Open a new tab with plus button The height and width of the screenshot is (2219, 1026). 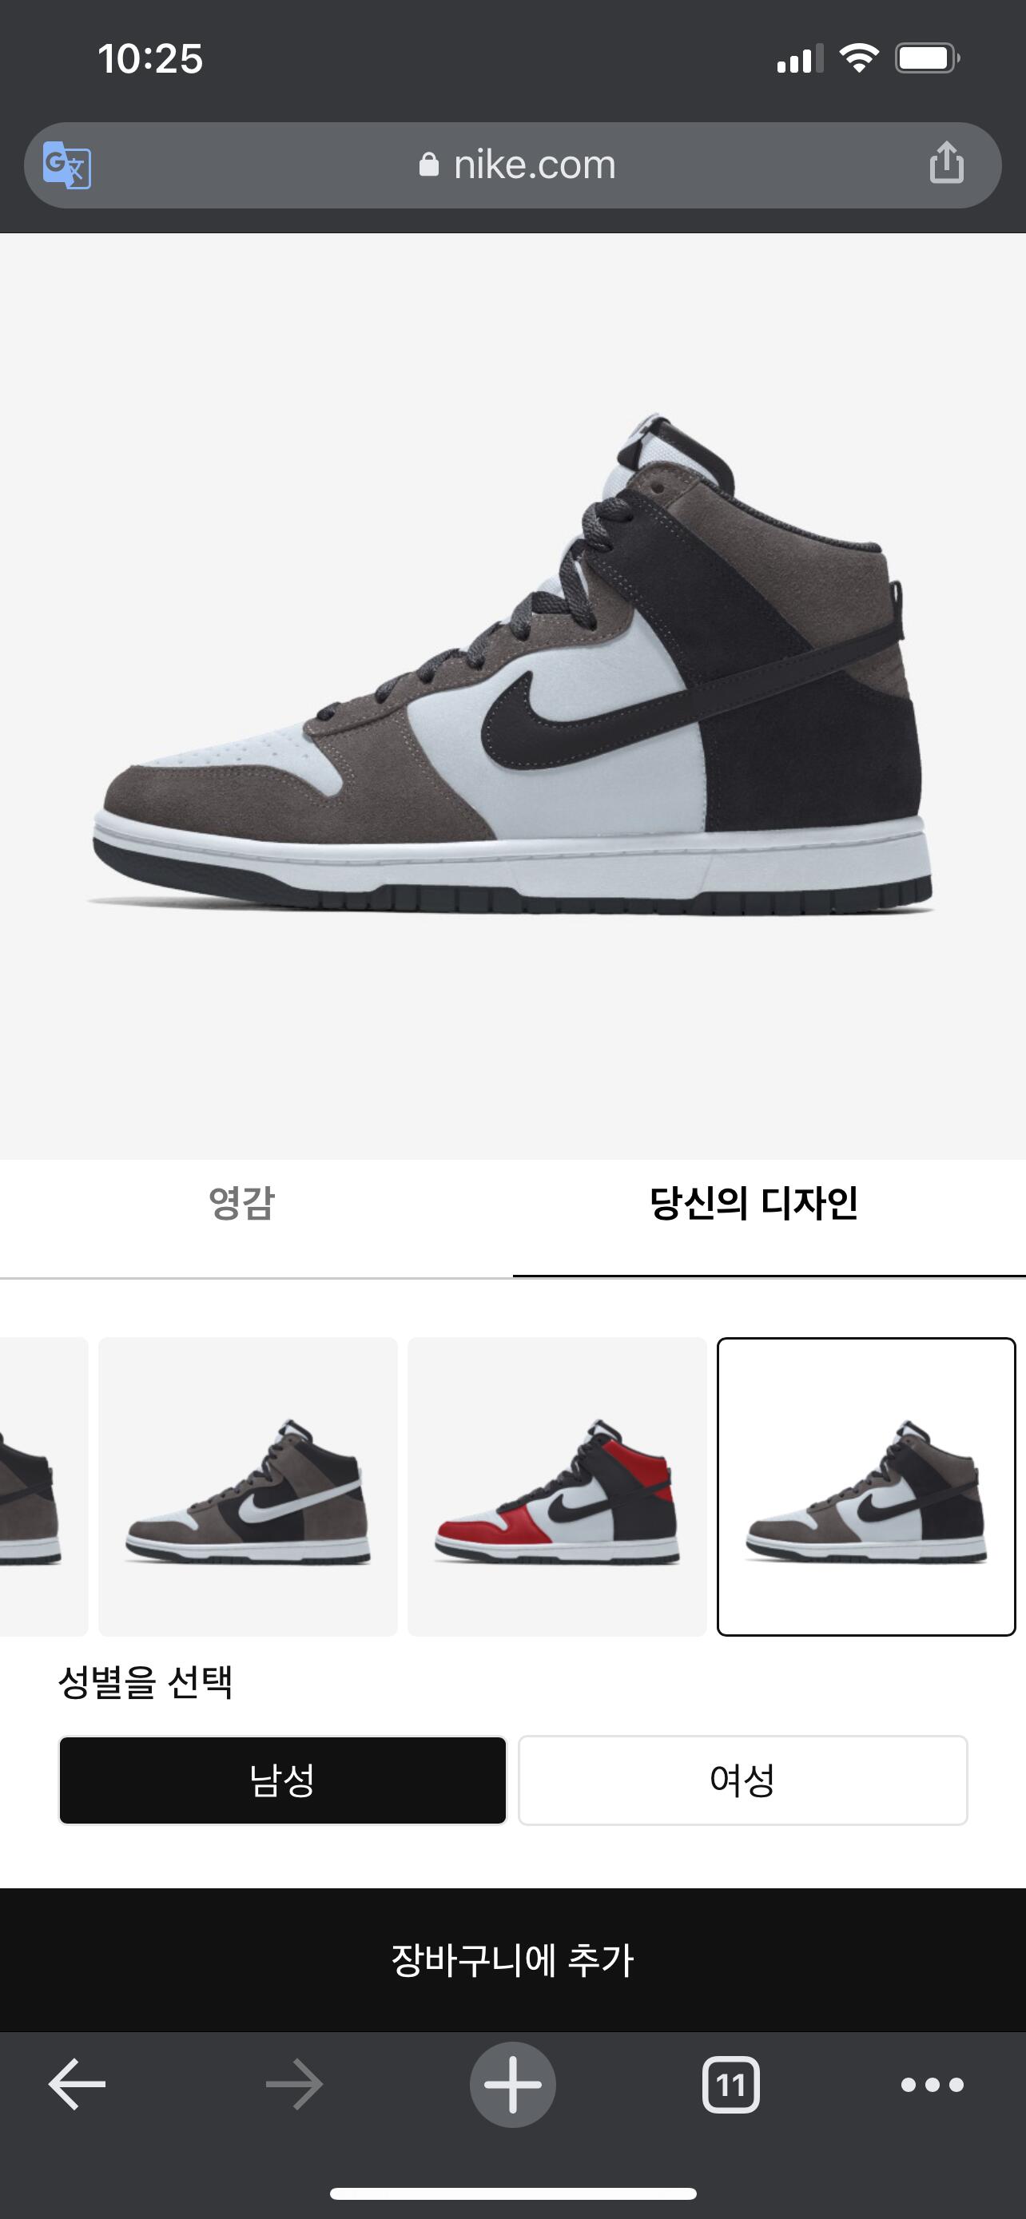click(512, 2085)
